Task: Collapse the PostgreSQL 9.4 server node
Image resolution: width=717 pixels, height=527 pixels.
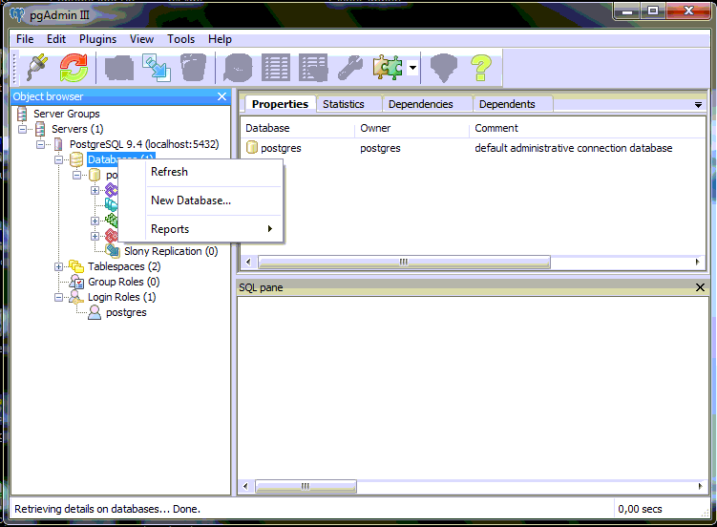Action: [40, 144]
